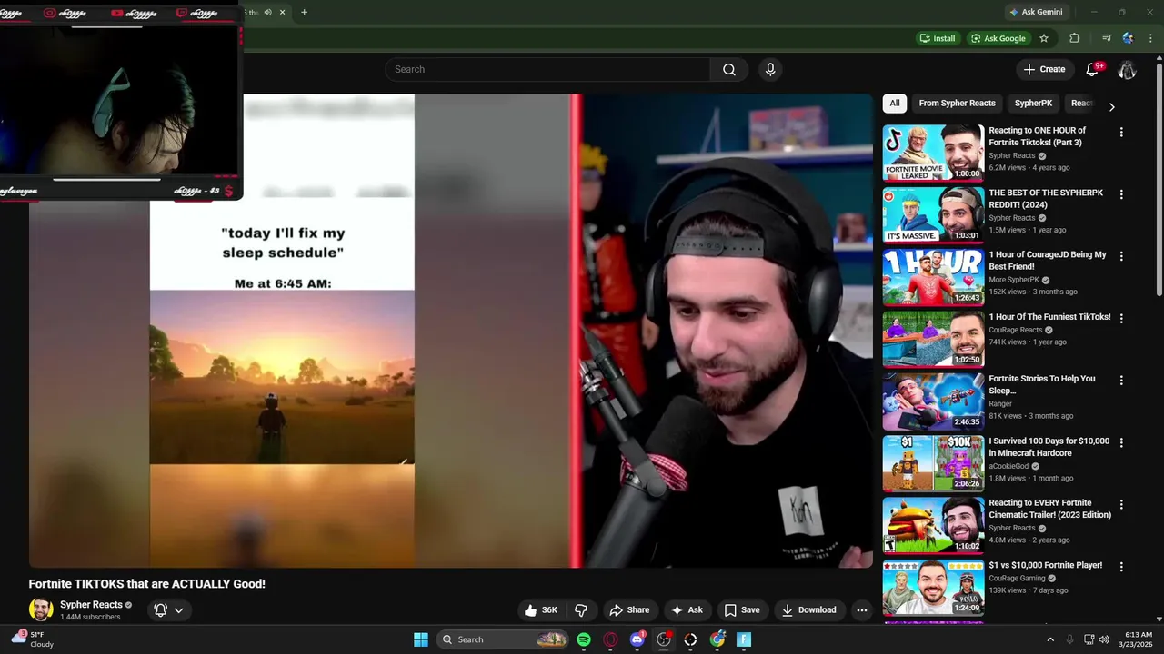Open Reacting to EVERY Fortnite Cinematic Trailer title
This screenshot has width=1164, height=654.
[1049, 509]
